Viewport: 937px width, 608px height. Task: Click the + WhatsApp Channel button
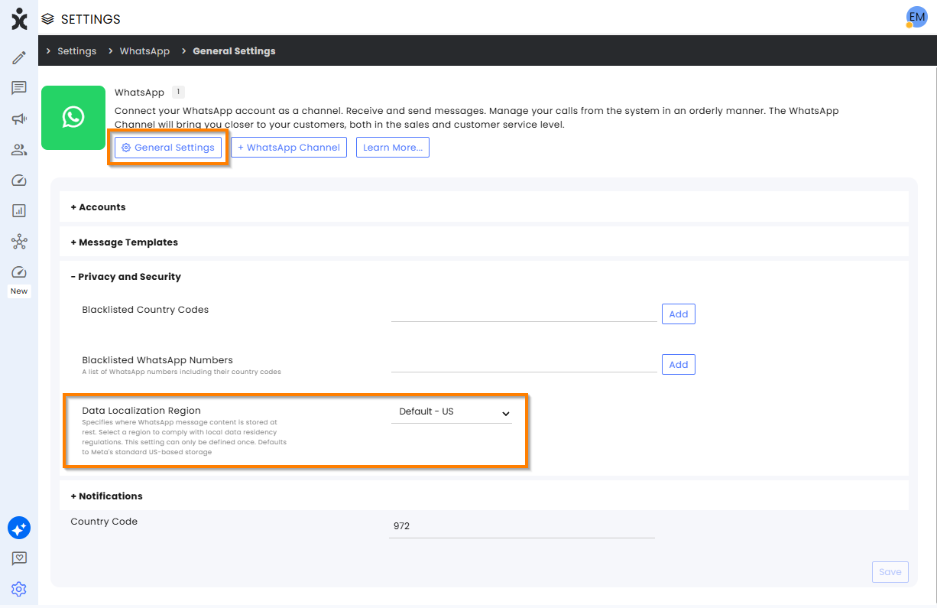[x=289, y=148]
